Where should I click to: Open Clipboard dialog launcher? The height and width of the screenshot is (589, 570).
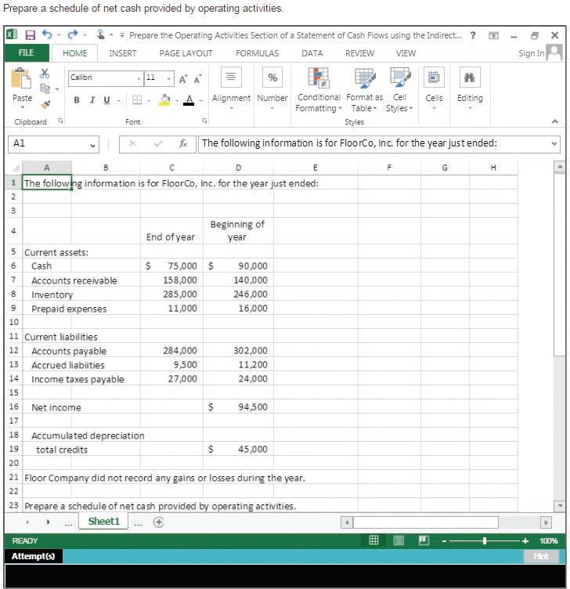click(x=60, y=121)
